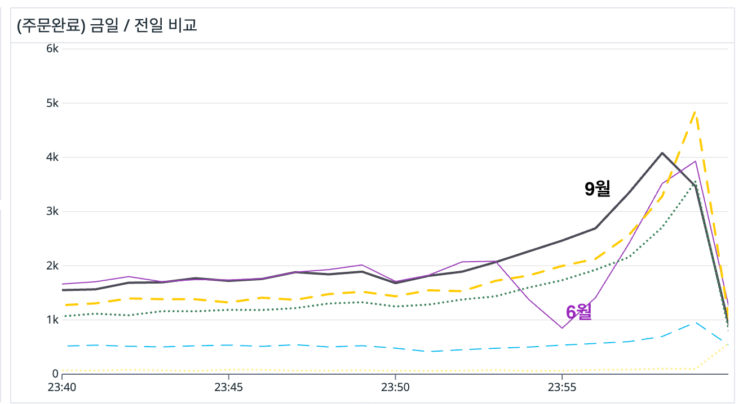
Task: Click the 0 y-axis label
Action: point(55,374)
